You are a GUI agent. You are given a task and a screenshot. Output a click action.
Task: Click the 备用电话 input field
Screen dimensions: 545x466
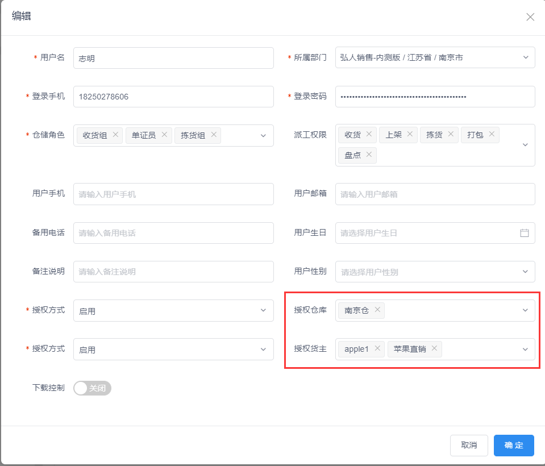tap(173, 233)
